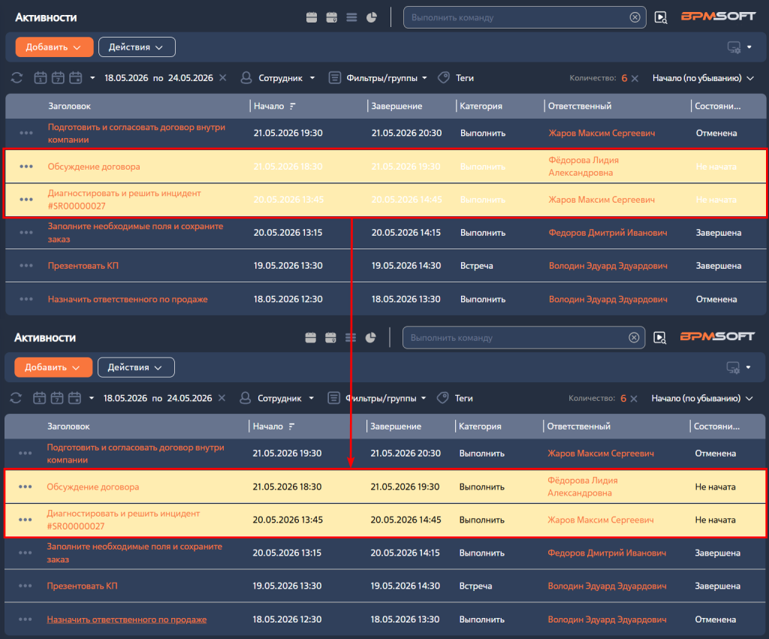
Task: Open lower sort 'Начало (по убыванию)' dropdown
Action: 702,399
